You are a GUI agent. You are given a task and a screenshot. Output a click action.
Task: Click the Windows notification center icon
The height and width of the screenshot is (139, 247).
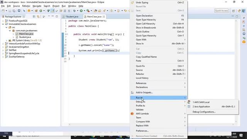241,136
